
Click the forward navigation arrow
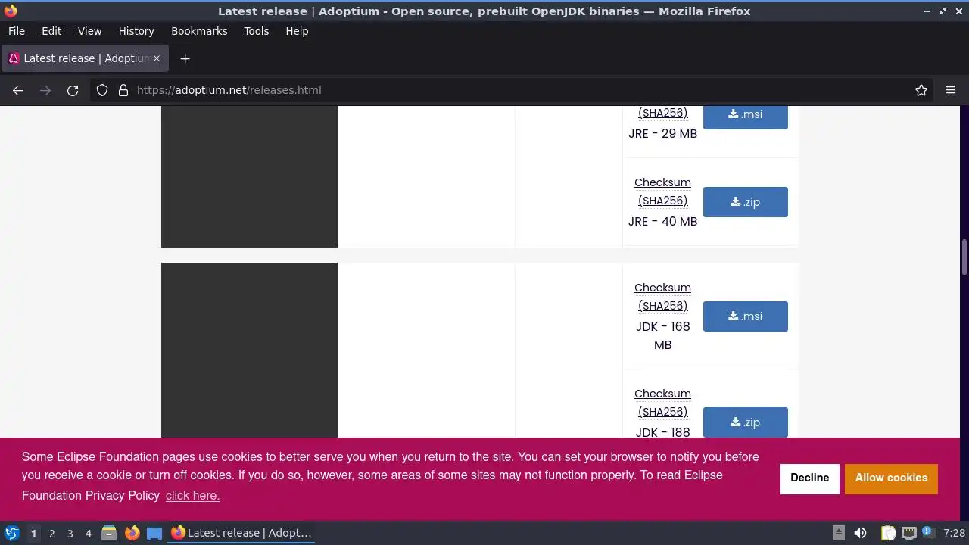coord(45,90)
